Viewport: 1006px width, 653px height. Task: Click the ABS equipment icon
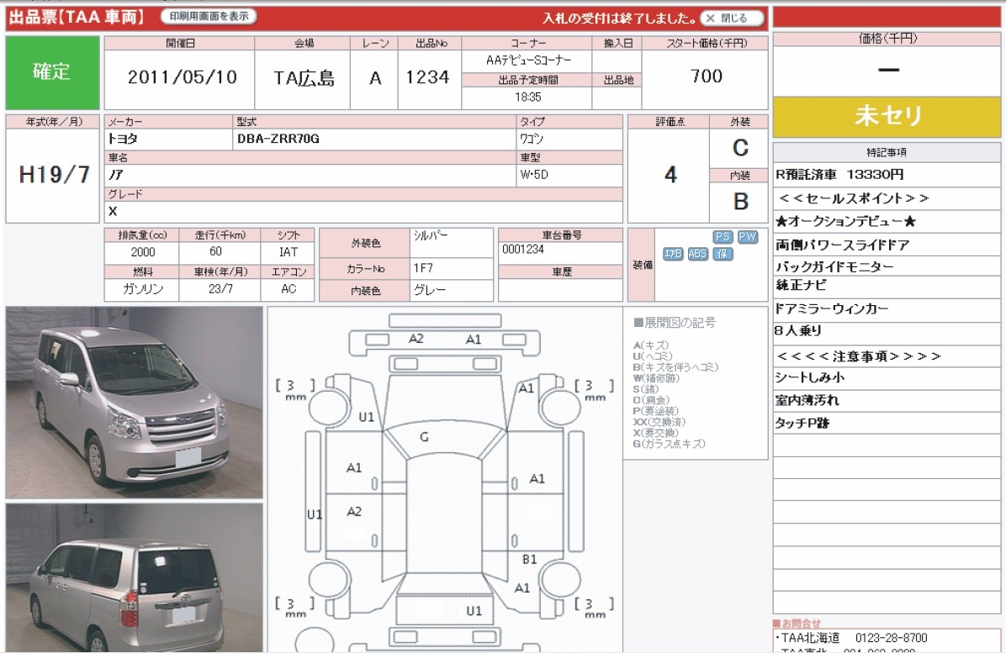tap(697, 254)
